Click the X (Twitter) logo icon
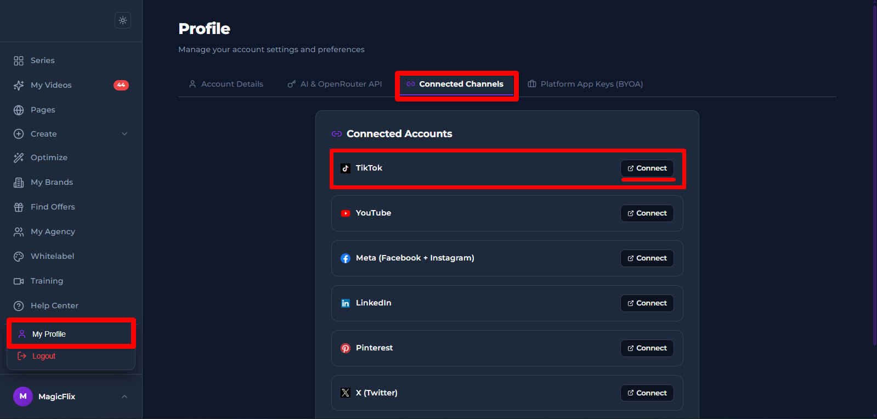This screenshot has height=419, width=877. coord(346,393)
